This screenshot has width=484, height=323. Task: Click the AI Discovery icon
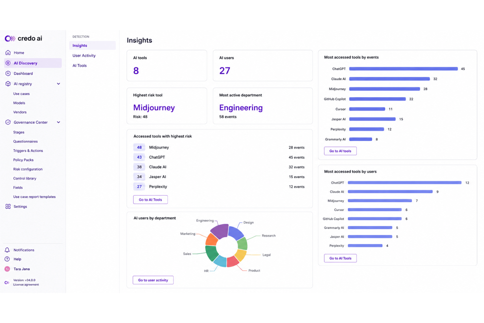click(x=8, y=63)
